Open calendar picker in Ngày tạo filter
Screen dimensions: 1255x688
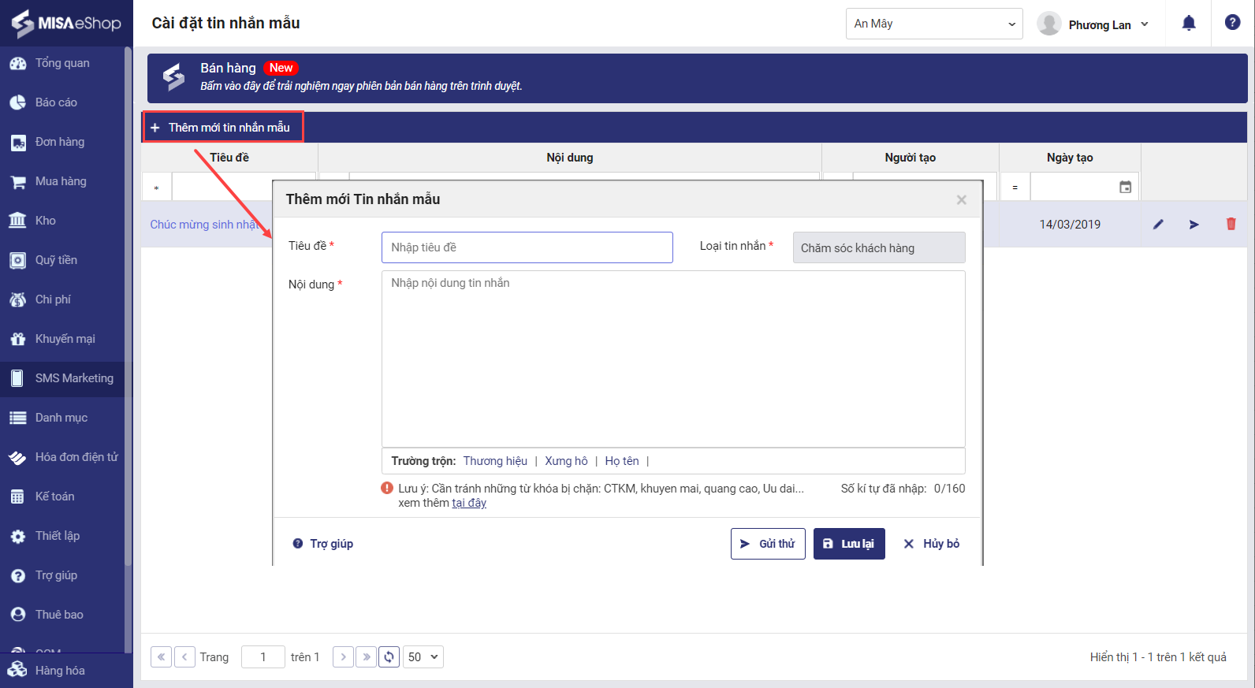pyautogui.click(x=1125, y=188)
